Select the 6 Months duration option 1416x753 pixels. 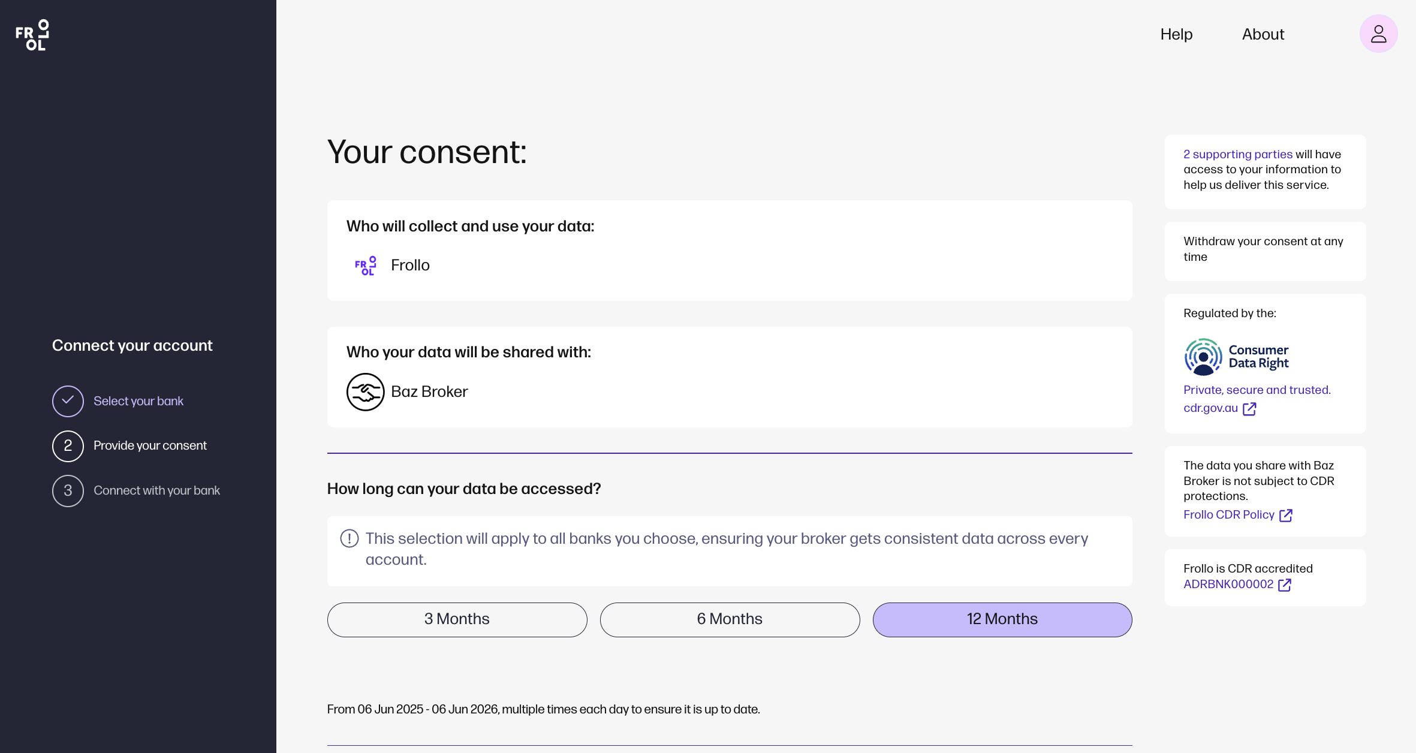pyautogui.click(x=730, y=619)
